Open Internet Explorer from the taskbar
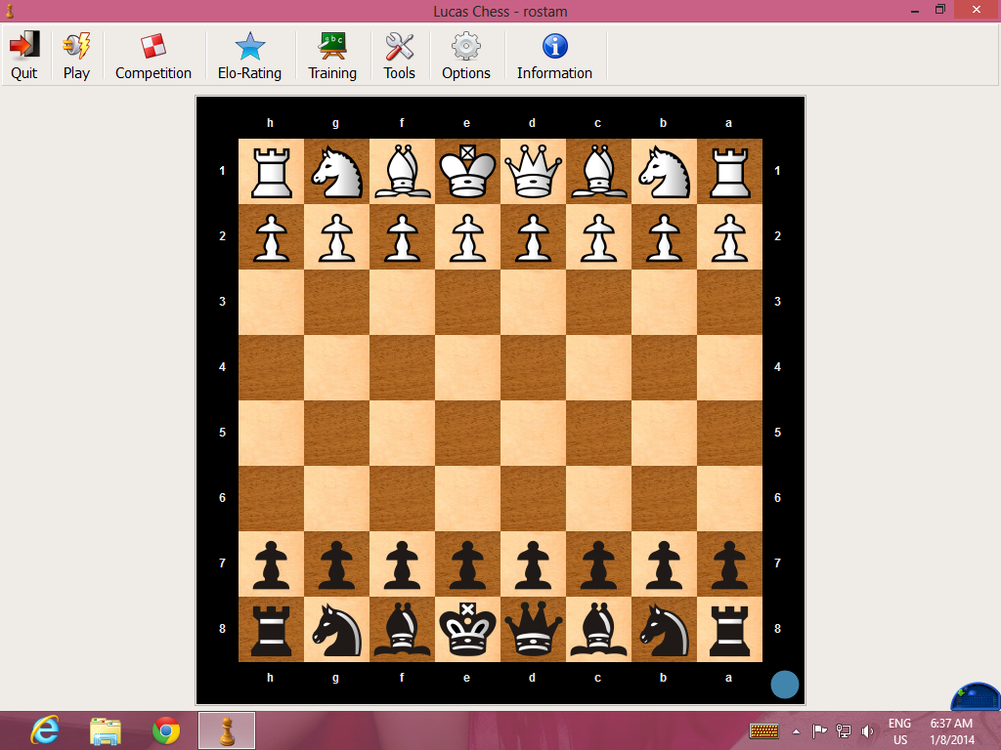 pos(45,730)
